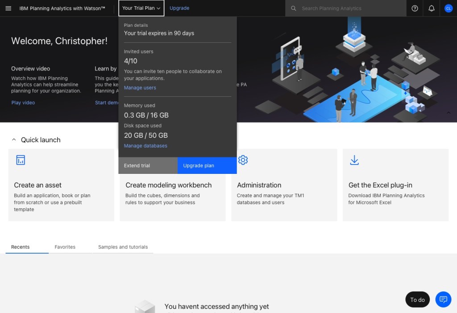Open the notifications bell

431,8
